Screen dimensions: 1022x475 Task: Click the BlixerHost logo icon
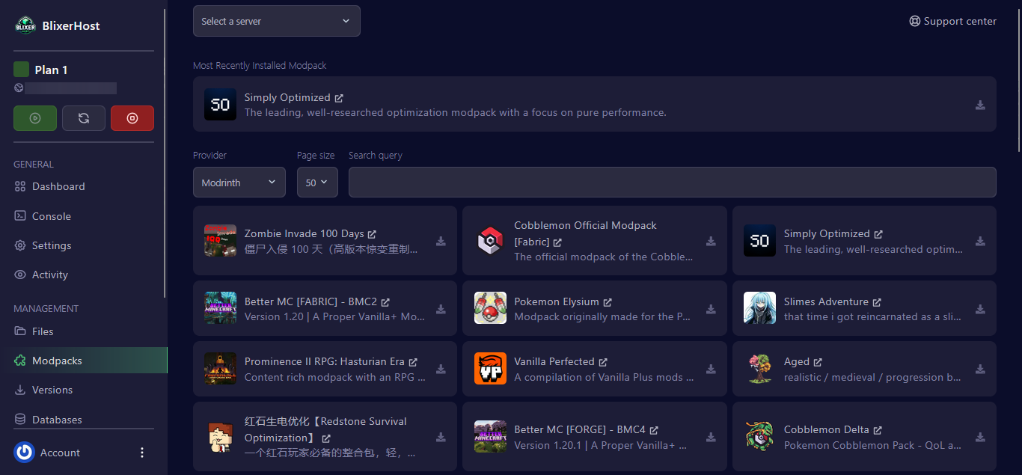click(x=25, y=25)
